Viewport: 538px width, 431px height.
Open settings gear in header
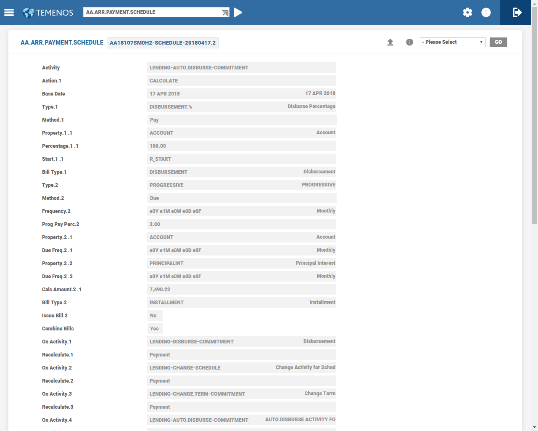coord(467,13)
